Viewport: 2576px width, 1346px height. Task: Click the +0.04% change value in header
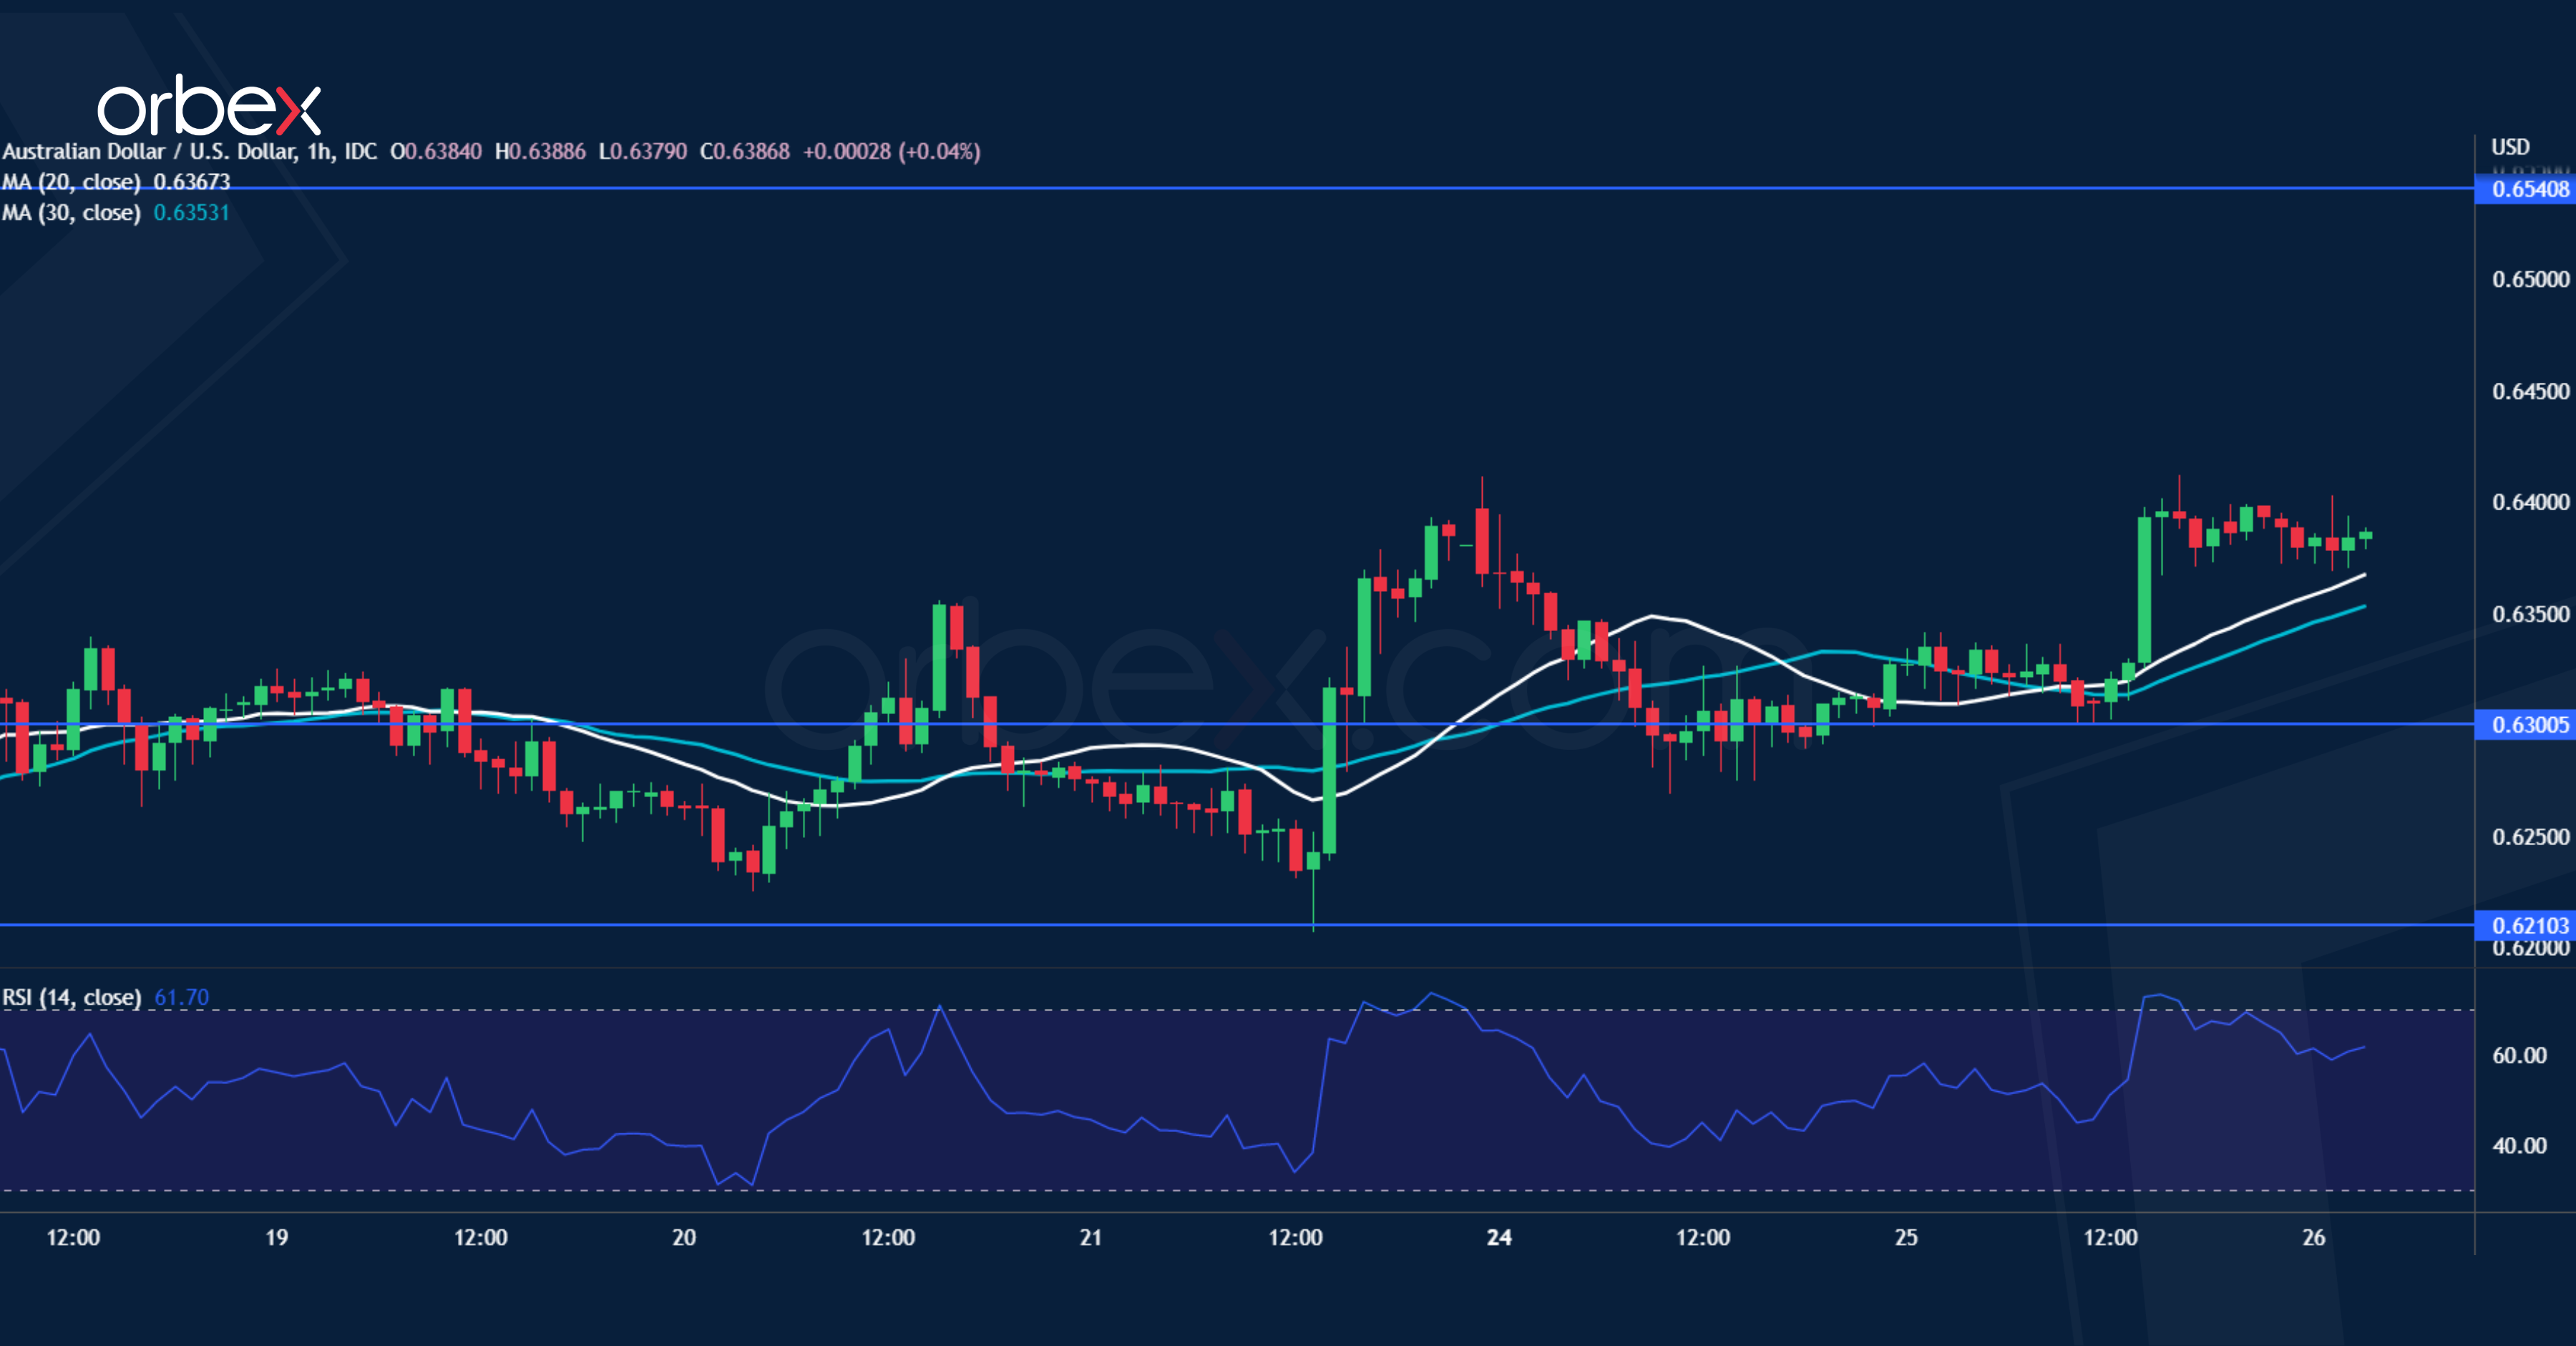click(937, 151)
